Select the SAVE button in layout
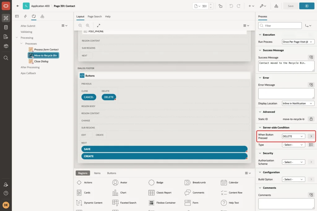Viewport: 317px width, 211px height. [164, 149]
